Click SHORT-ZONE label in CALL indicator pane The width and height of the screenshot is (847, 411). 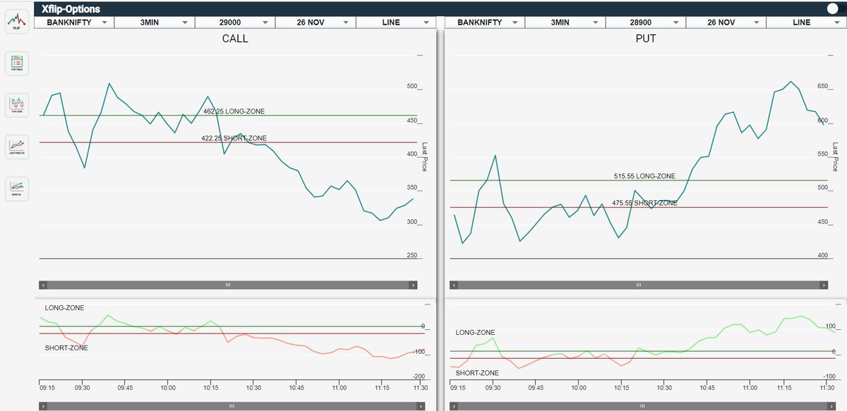click(x=66, y=348)
